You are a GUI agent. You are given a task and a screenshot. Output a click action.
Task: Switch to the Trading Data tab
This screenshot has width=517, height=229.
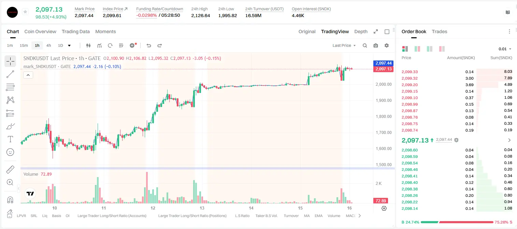[76, 31]
